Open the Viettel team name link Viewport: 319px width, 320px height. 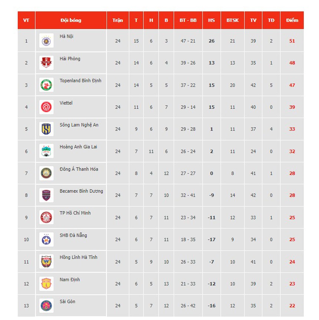point(66,103)
